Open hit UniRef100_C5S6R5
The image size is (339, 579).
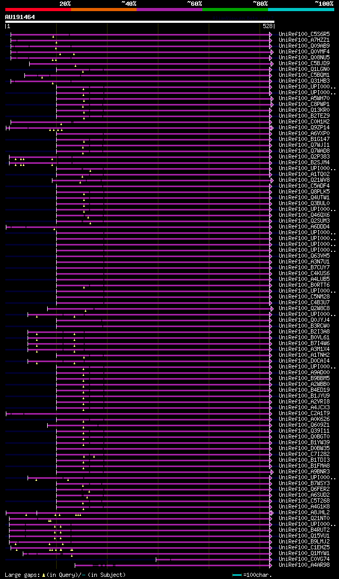coord(305,34)
